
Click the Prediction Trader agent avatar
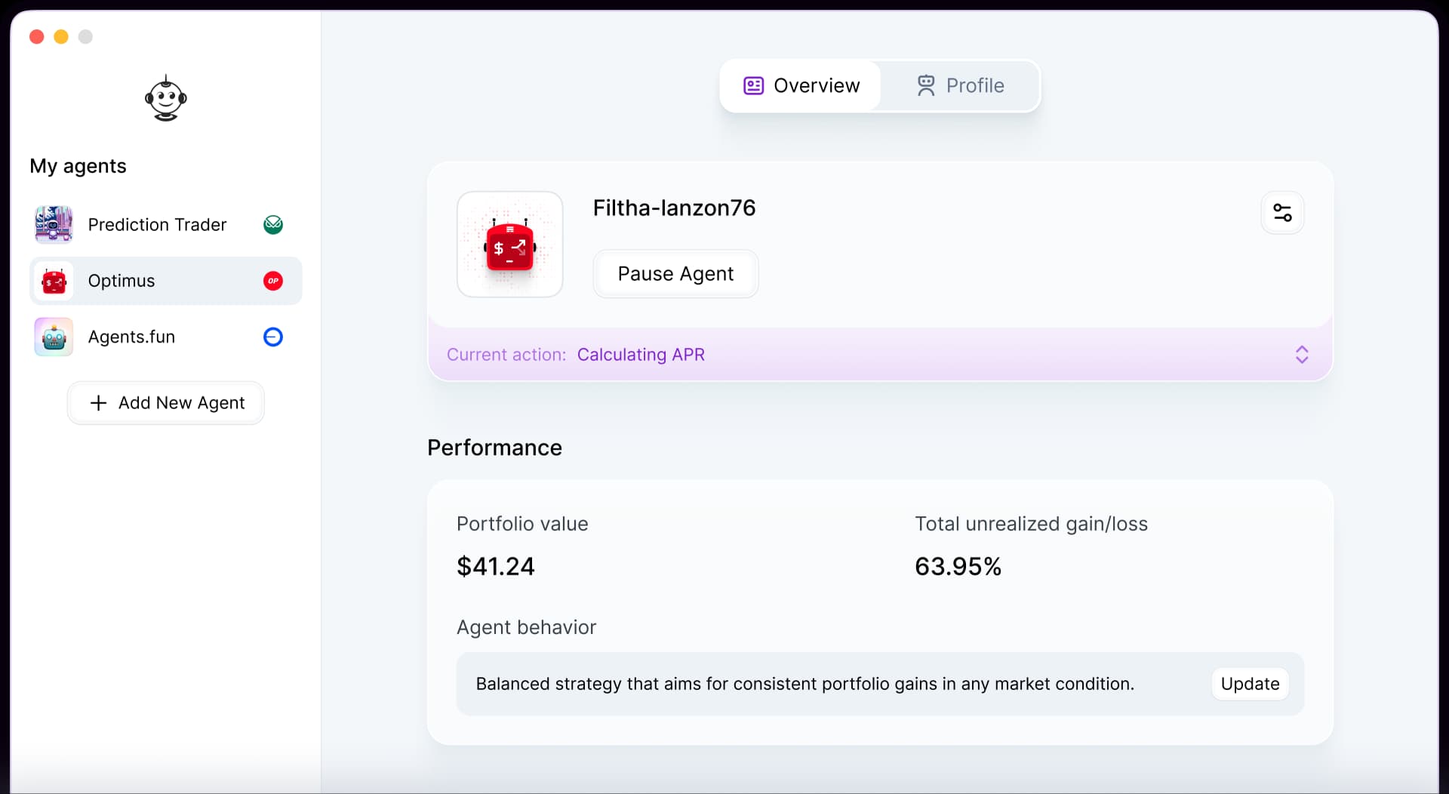click(54, 225)
